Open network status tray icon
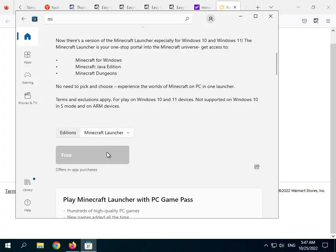The image size is (336, 252). click(x=274, y=245)
